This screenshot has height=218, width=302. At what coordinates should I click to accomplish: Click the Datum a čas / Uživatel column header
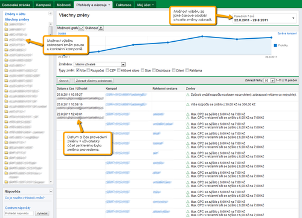coord(72,88)
